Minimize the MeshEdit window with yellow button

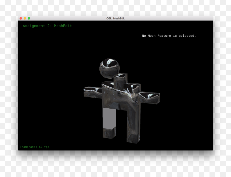(25, 19)
